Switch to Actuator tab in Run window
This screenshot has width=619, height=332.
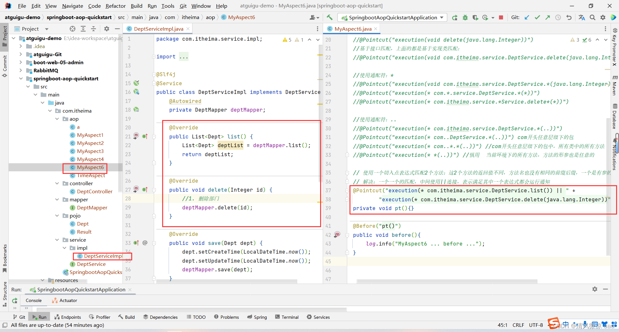64,300
